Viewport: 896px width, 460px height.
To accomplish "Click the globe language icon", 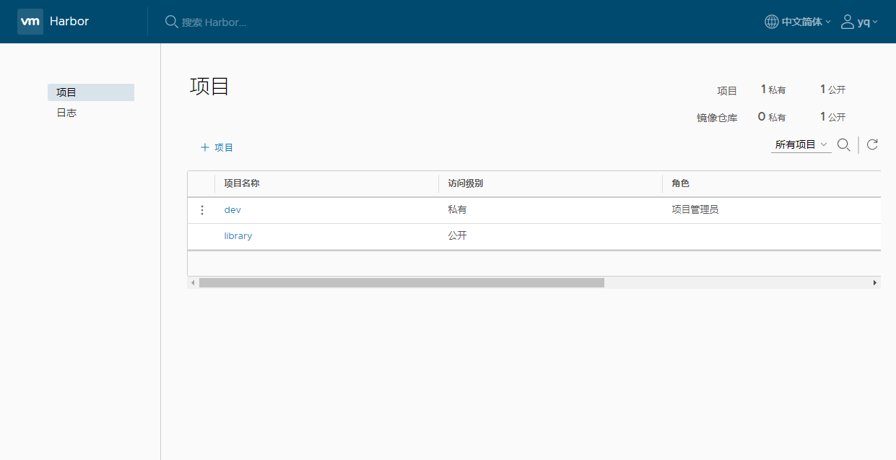I will click(772, 22).
